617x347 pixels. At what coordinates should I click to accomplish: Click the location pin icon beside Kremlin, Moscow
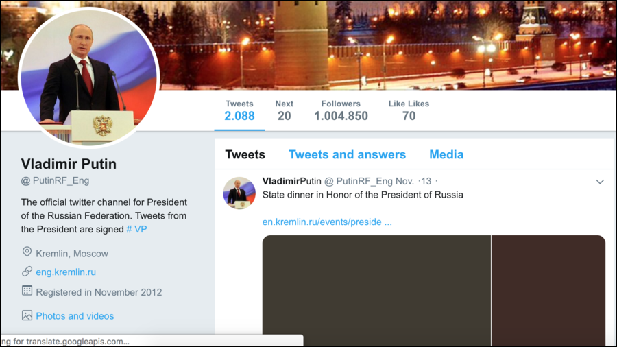coord(27,252)
